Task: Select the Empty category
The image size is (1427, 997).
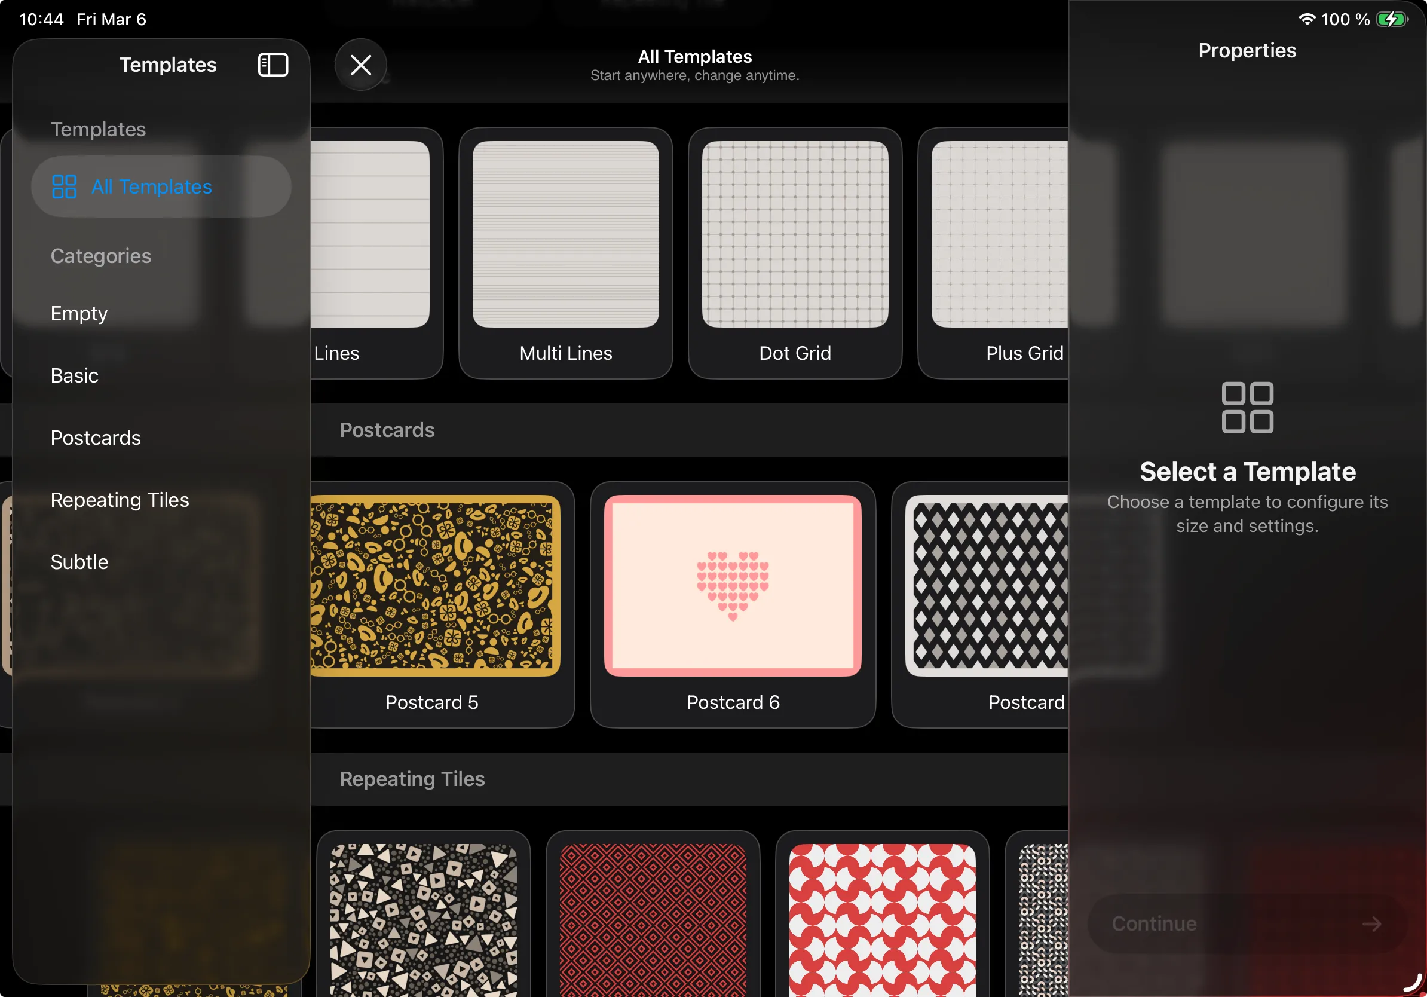Action: (79, 313)
